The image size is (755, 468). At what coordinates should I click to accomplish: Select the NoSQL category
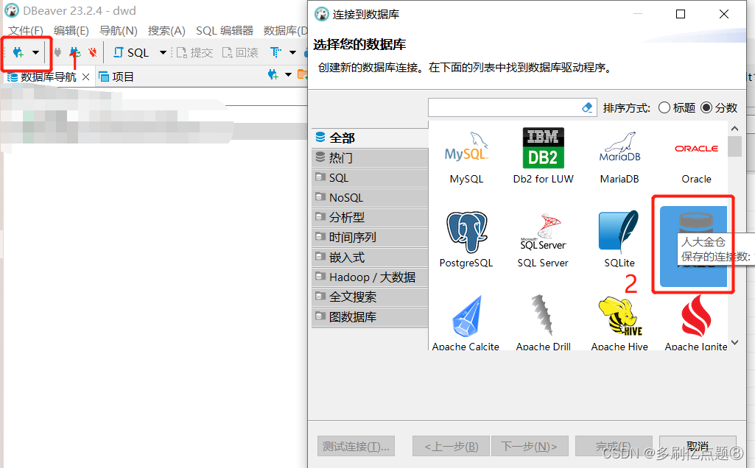pyautogui.click(x=370, y=198)
